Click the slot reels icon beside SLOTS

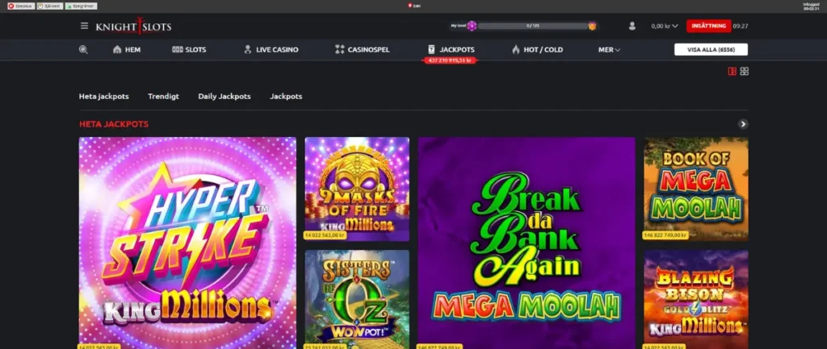click(x=177, y=49)
